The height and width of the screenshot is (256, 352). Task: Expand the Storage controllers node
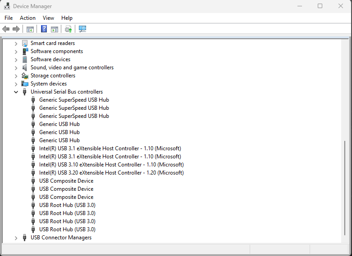[x=16, y=76]
